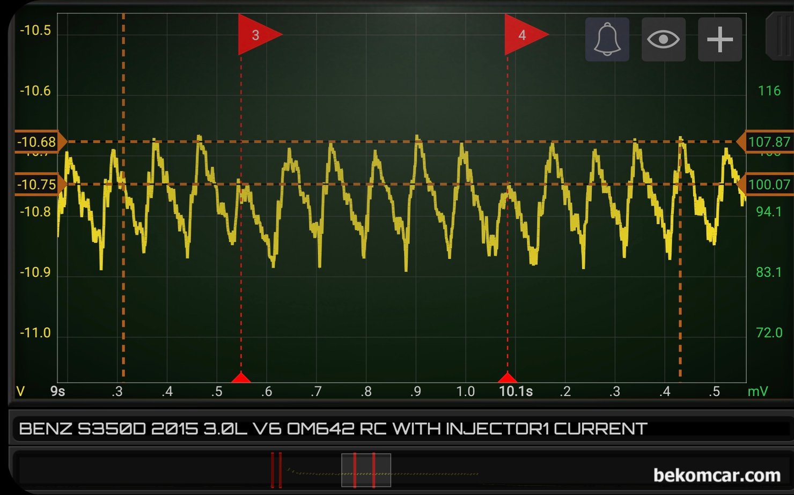Click the .6 time axis label
Viewport: 794px width, 495px height.
pos(266,391)
